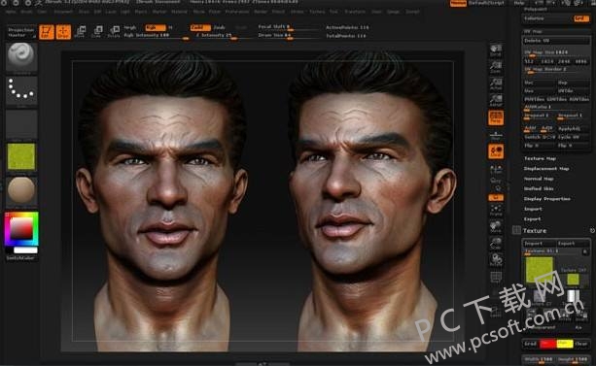Click the Clear button in Texture palette
The width and height of the screenshot is (596, 366).
(581, 344)
